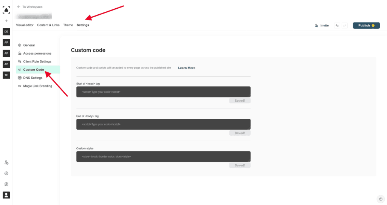Screen dimensions: 387x205
Task: Click the DNS Settings globe icon
Action: [x=20, y=78]
